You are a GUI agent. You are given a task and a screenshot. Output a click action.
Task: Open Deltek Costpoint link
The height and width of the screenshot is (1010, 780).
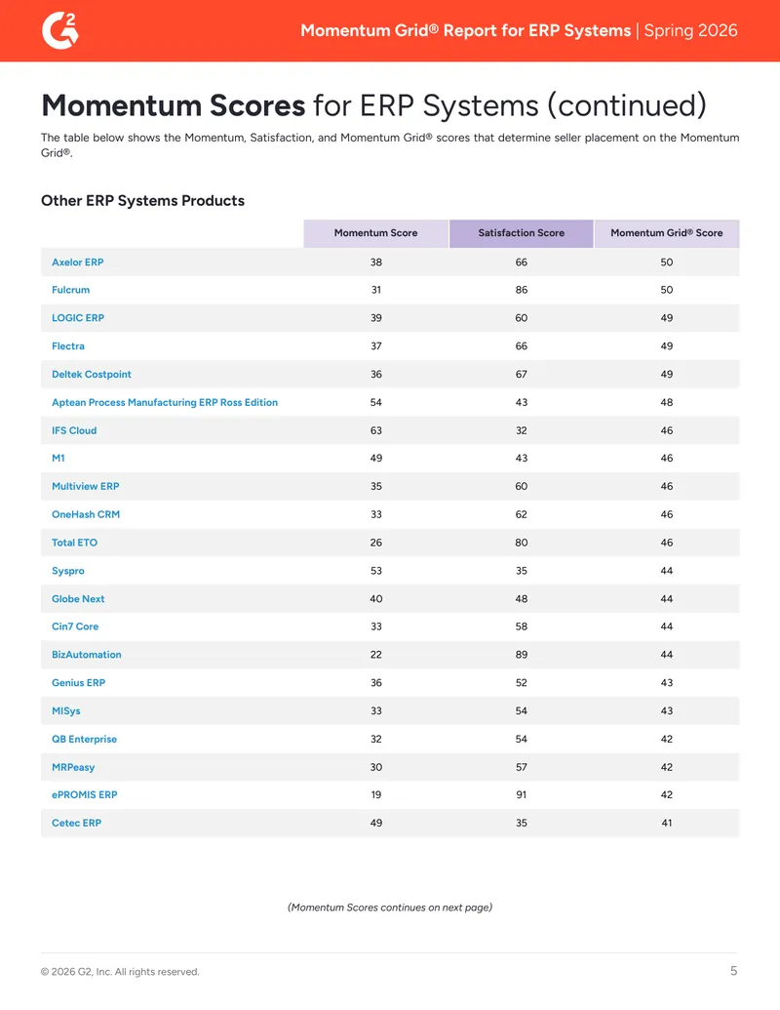point(92,375)
